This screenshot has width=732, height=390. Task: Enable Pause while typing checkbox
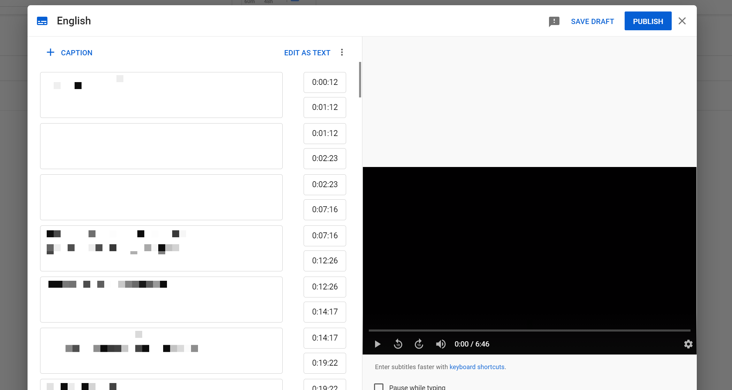click(380, 387)
